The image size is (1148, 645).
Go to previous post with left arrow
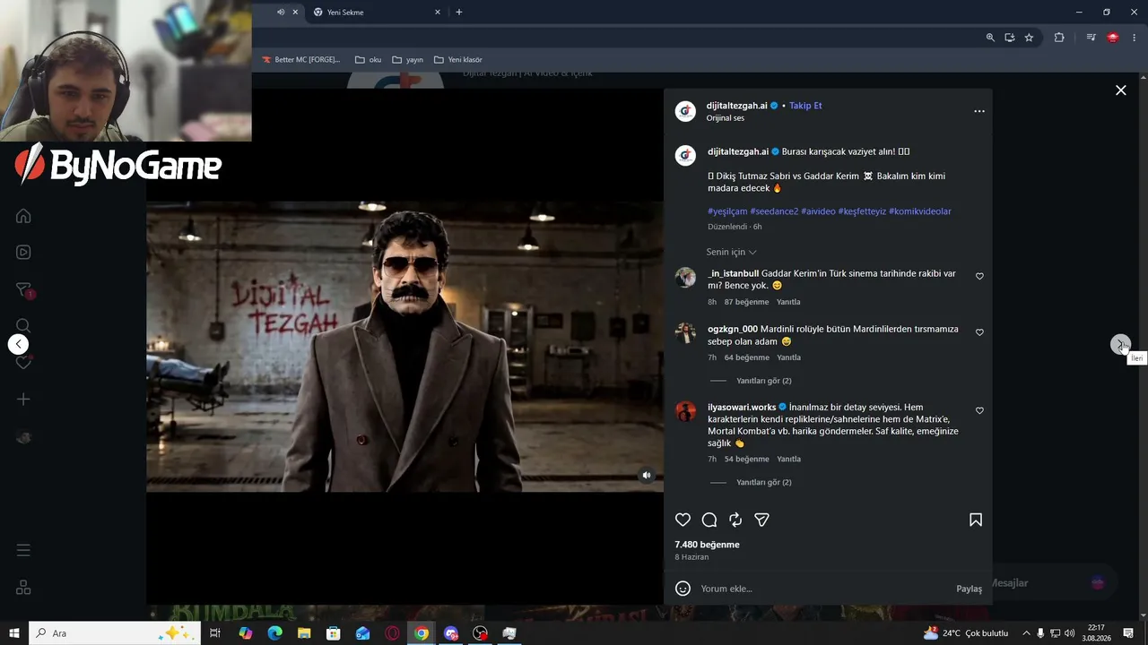pyautogui.click(x=18, y=344)
